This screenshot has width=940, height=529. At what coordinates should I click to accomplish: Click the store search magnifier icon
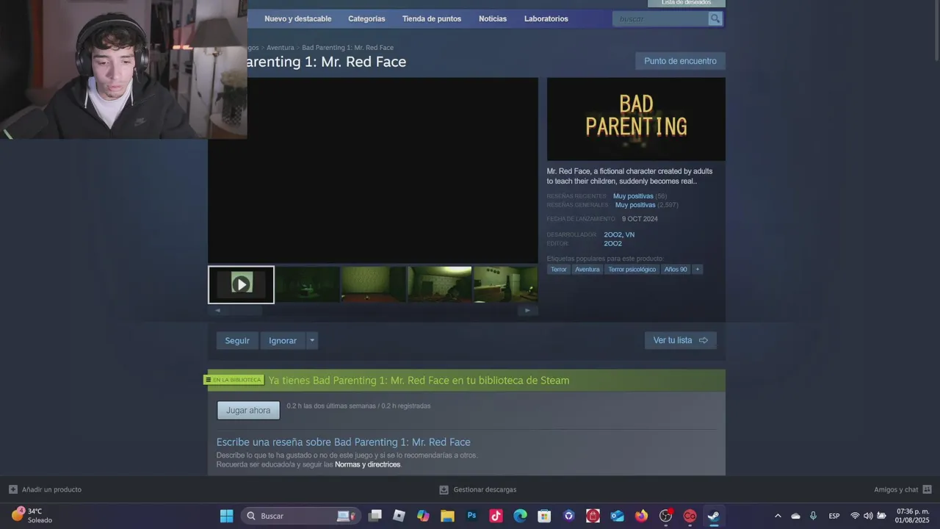click(715, 18)
